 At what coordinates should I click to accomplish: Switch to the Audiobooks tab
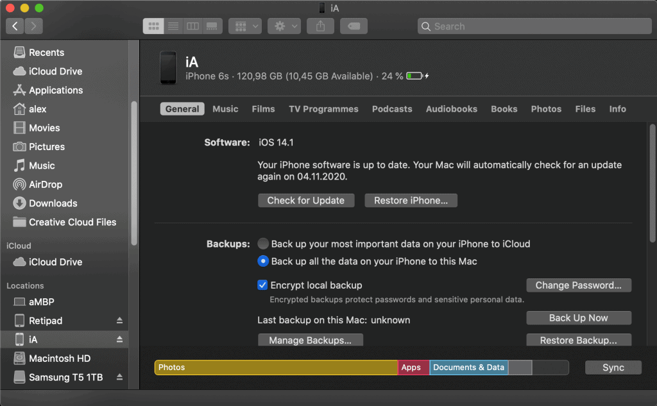pos(452,109)
